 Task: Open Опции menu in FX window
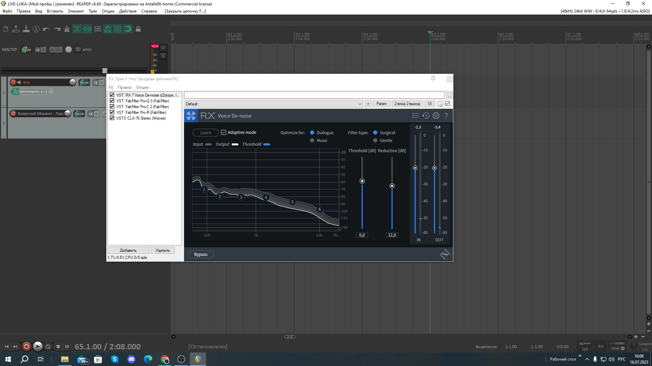(x=142, y=87)
